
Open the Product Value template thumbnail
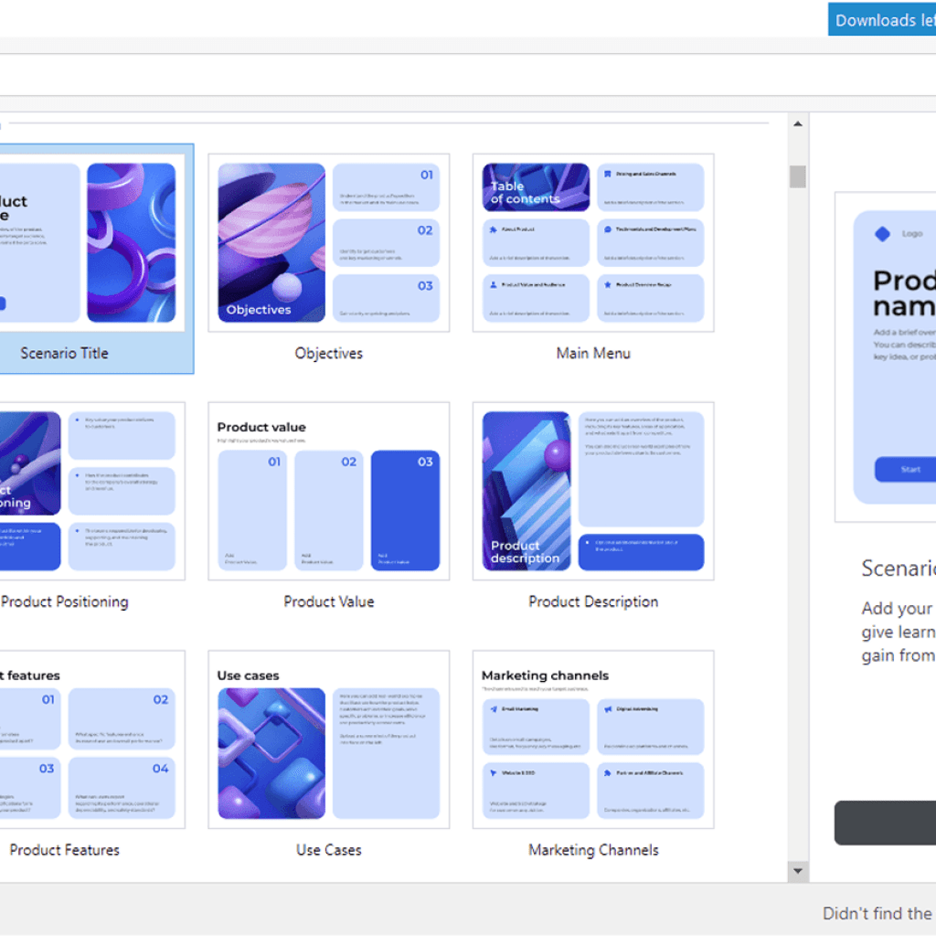tap(328, 491)
